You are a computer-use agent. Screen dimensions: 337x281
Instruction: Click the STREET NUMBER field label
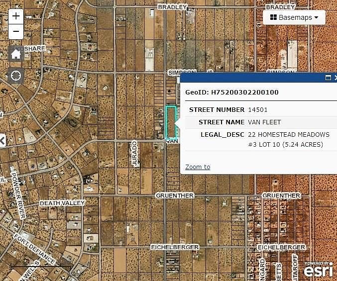217,110
